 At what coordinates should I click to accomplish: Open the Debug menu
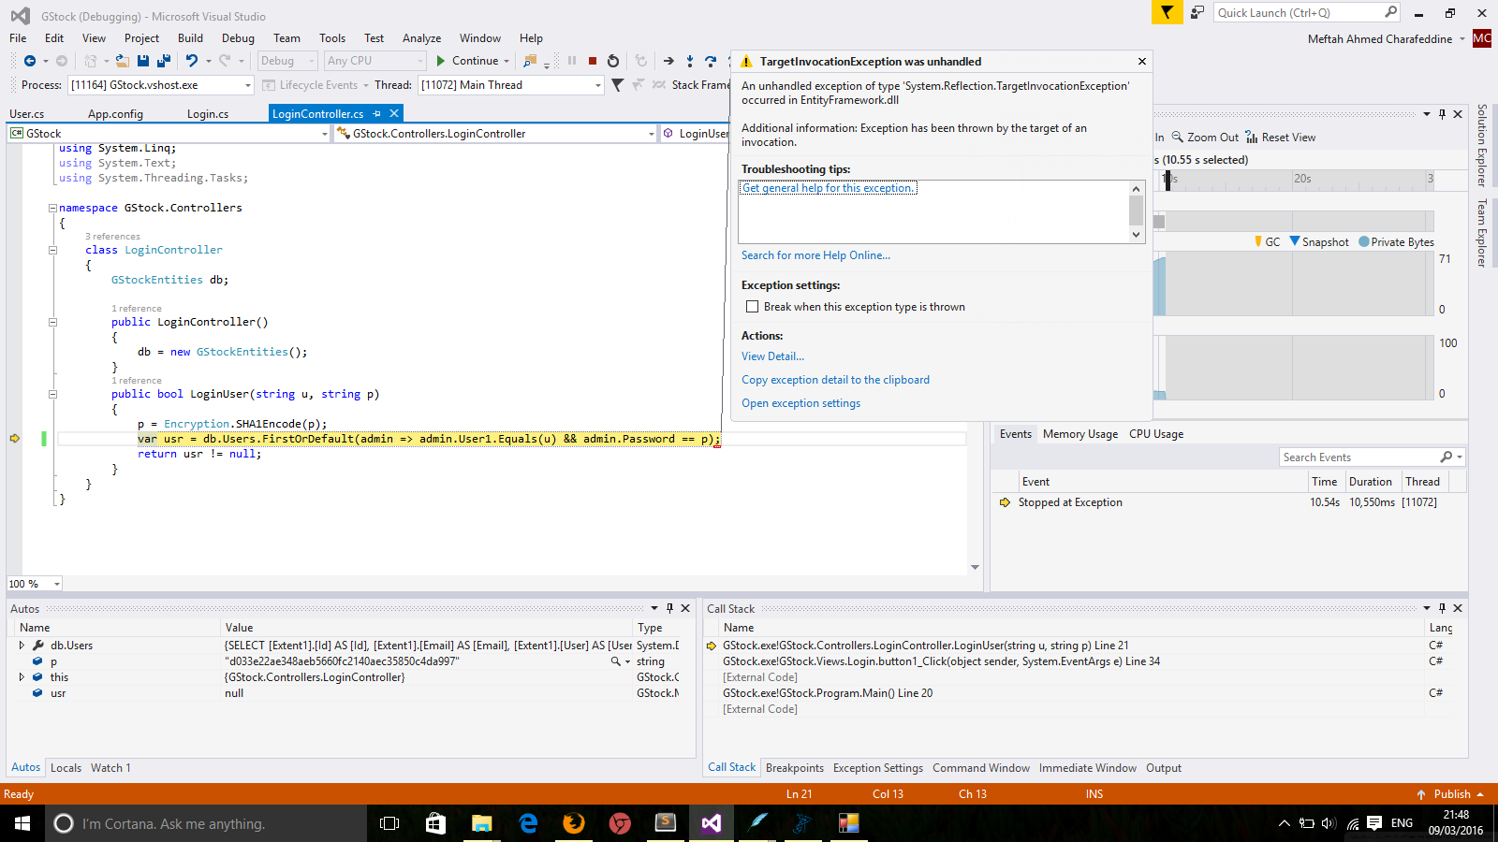(x=238, y=38)
